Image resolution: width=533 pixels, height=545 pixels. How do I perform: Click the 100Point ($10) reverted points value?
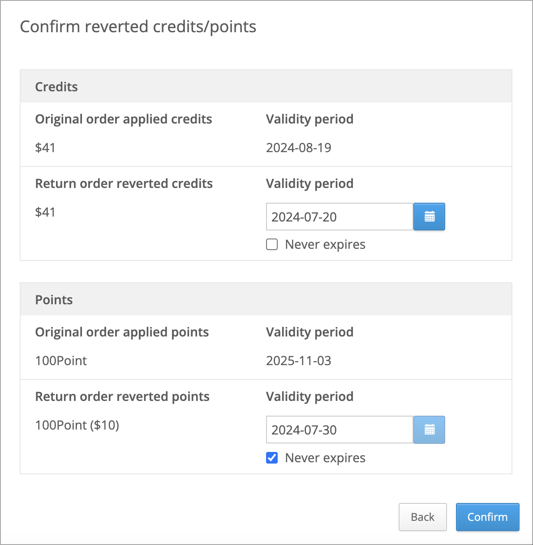click(77, 425)
